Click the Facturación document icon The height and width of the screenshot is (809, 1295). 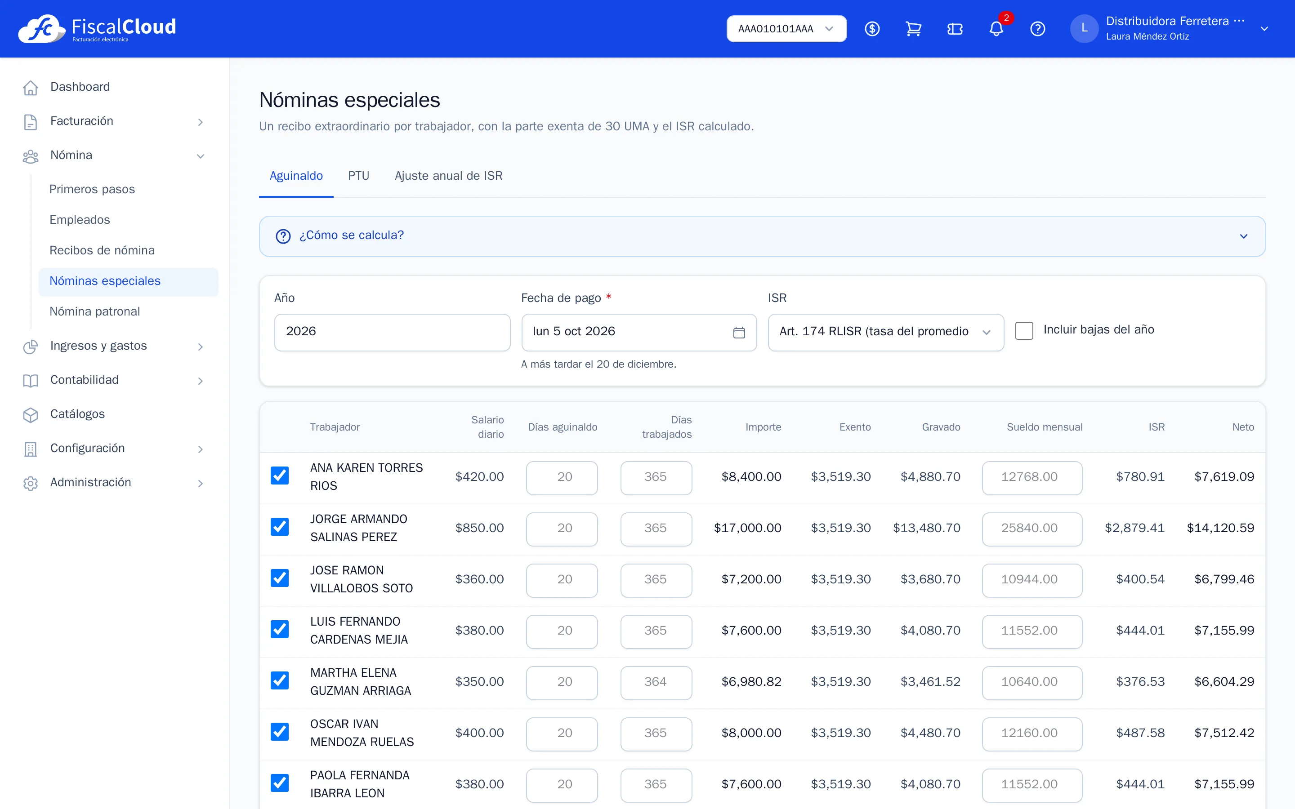[x=31, y=121]
